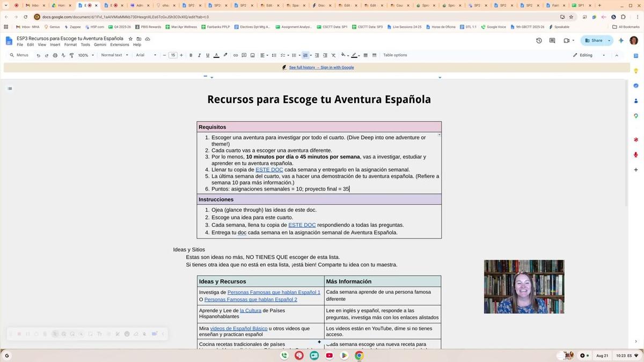Open line and paragraph spacing options
This screenshot has width=644, height=362.
coord(274,55)
